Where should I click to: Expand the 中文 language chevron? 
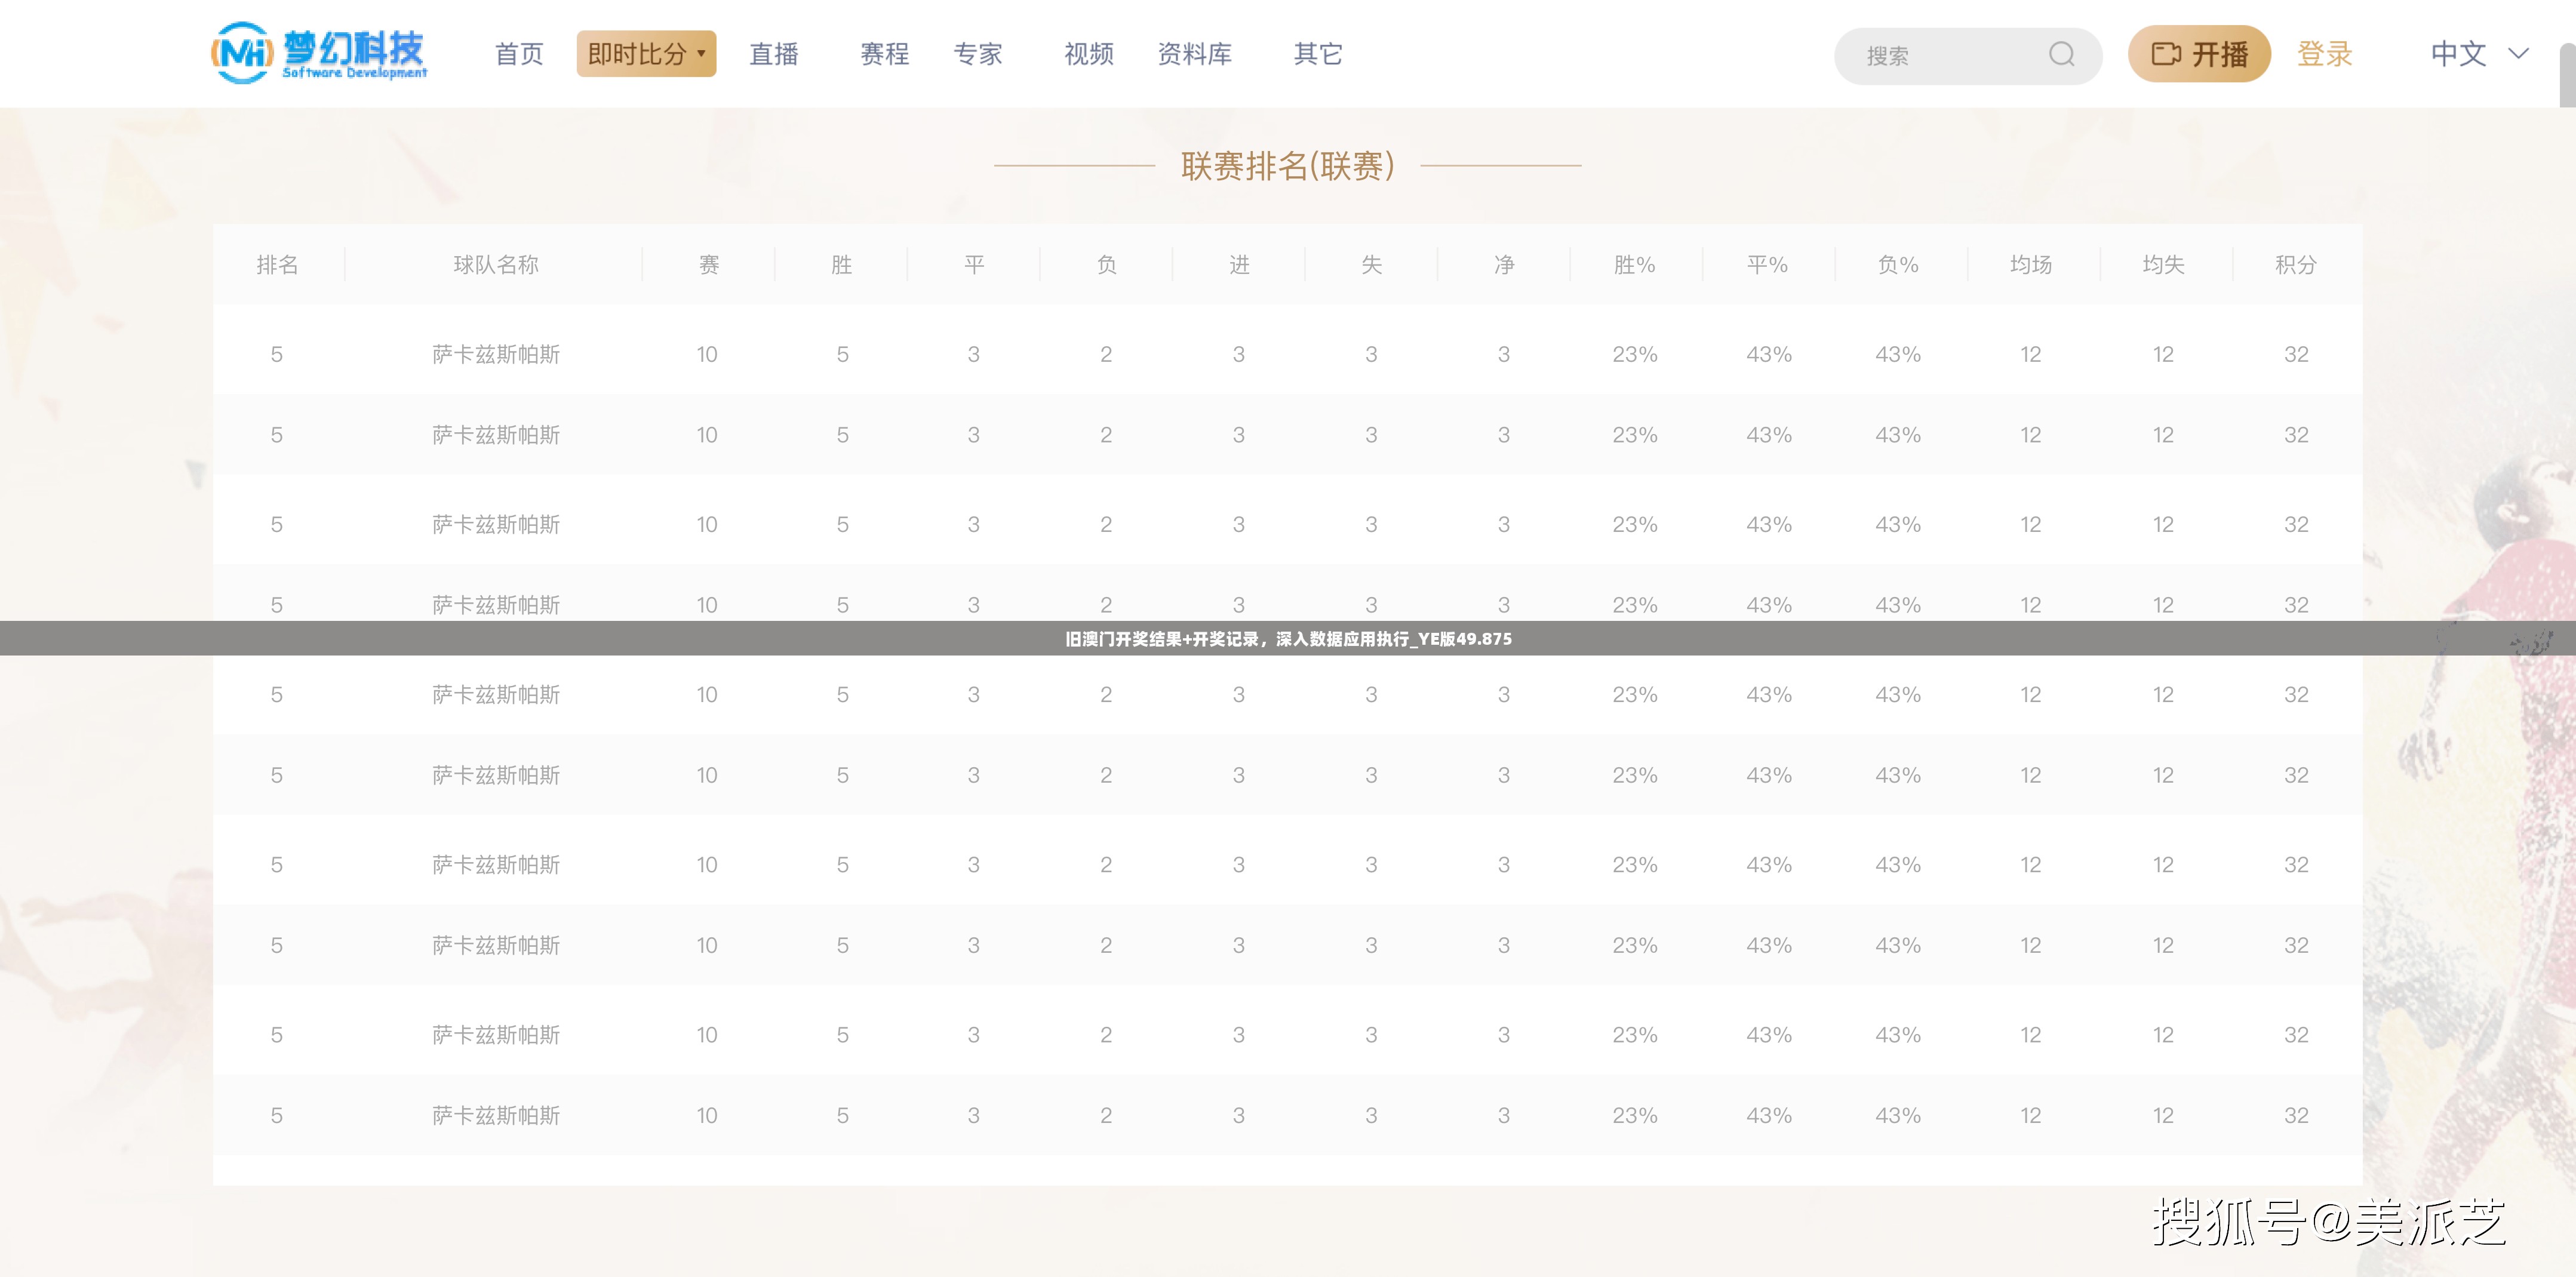pyautogui.click(x=2518, y=54)
